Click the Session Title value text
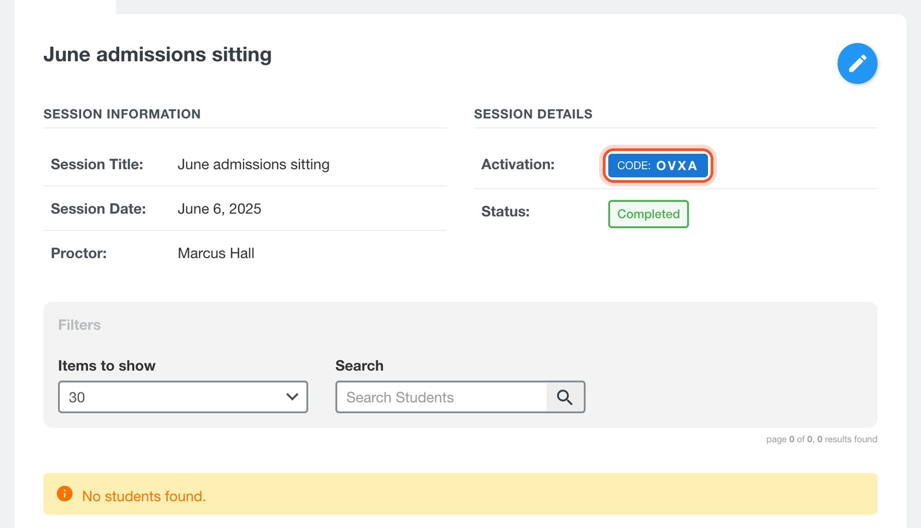Image resolution: width=921 pixels, height=528 pixels. tap(253, 165)
